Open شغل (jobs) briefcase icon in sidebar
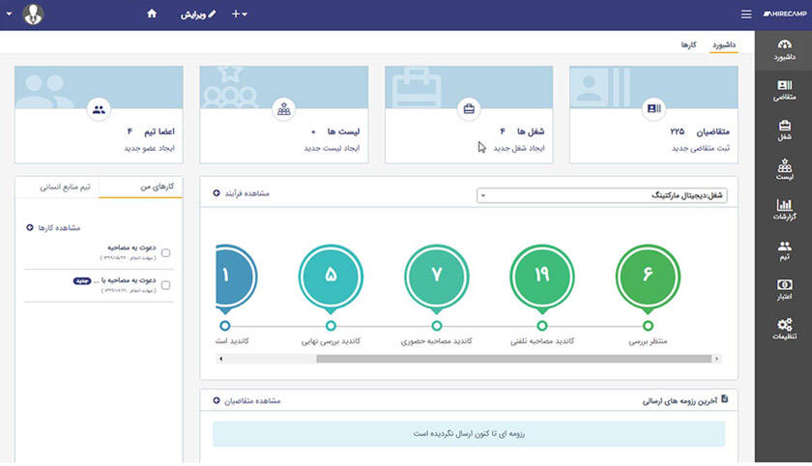This screenshot has height=466, width=812. point(783,130)
